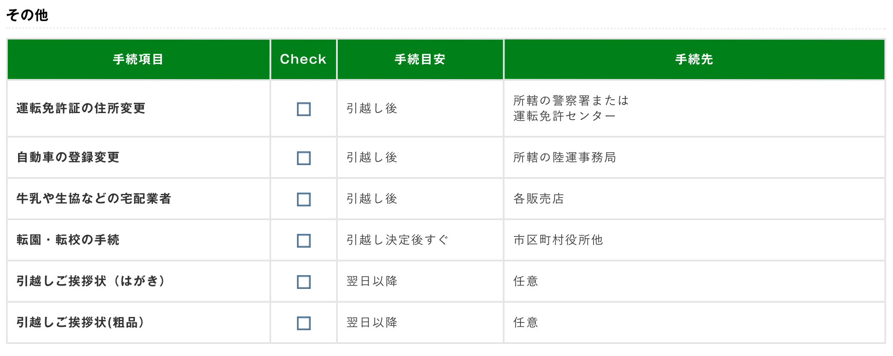
Task: Tick the 転園・転校の手続 checkbox
Action: 303,241
